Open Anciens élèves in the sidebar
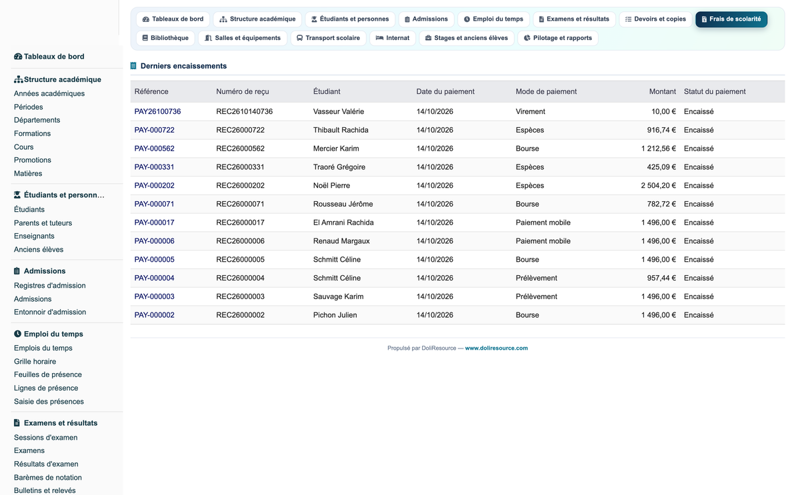800x495 pixels. point(39,249)
